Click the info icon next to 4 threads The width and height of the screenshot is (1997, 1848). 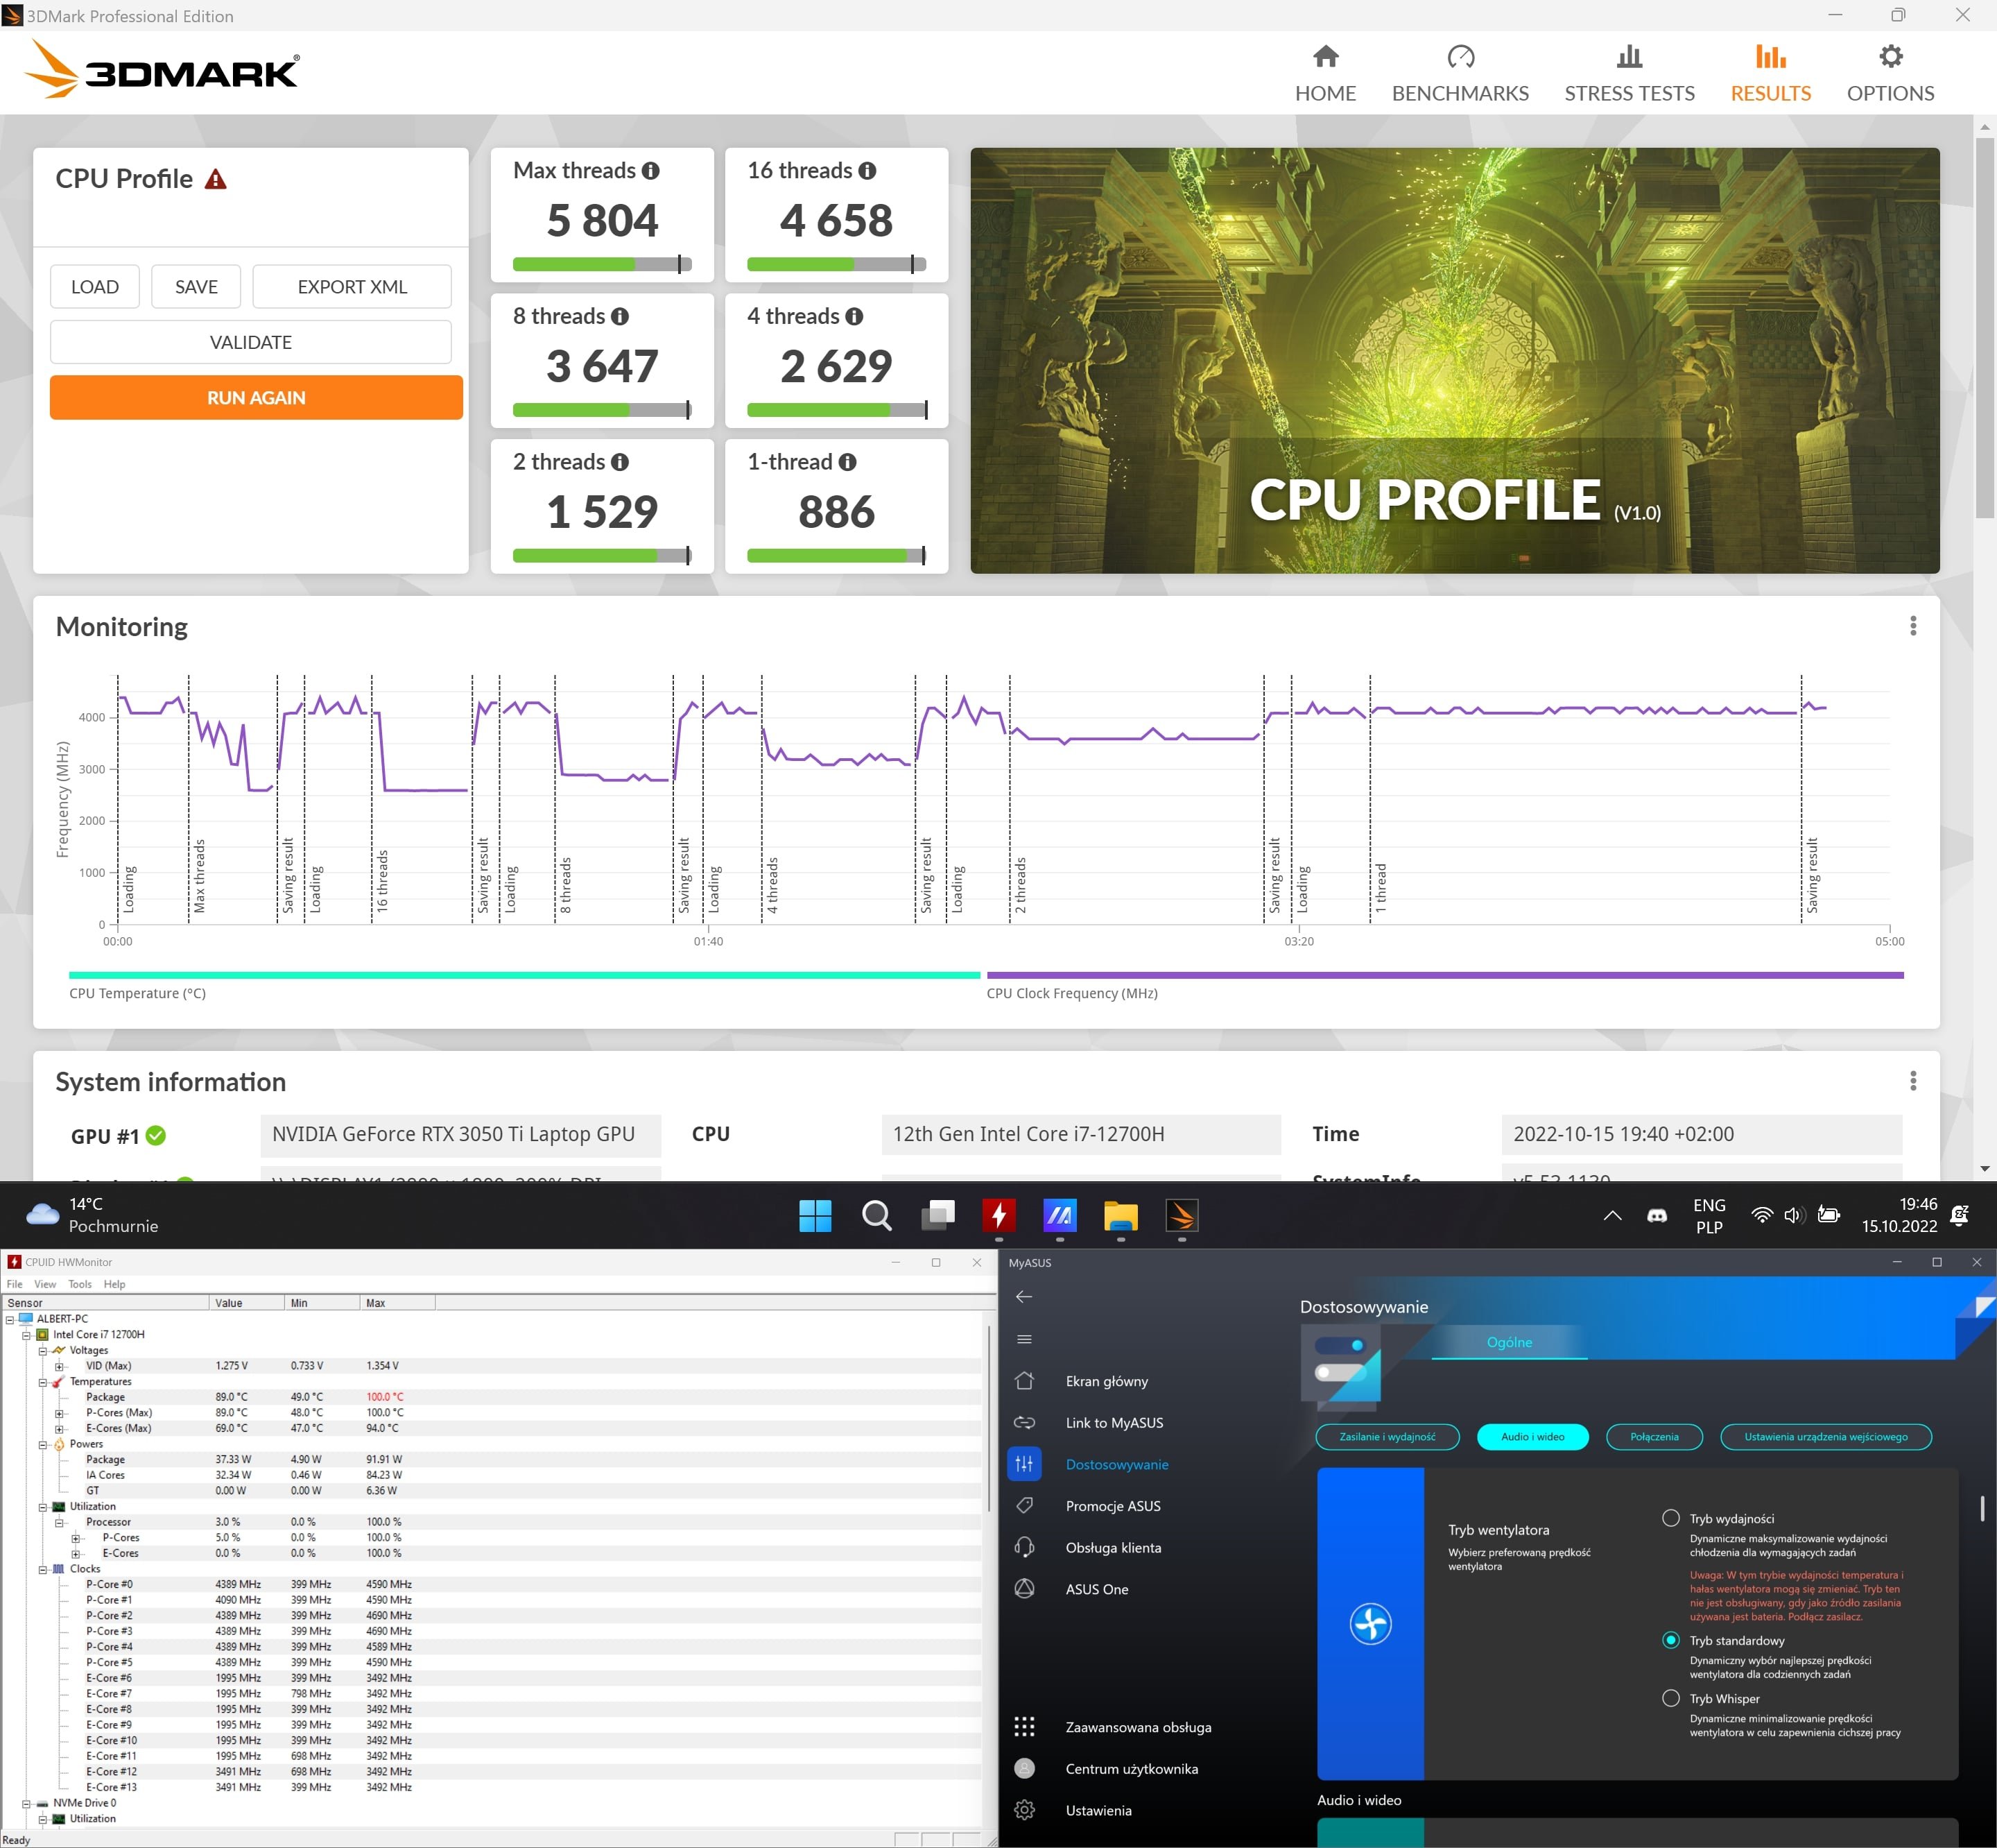854,317
